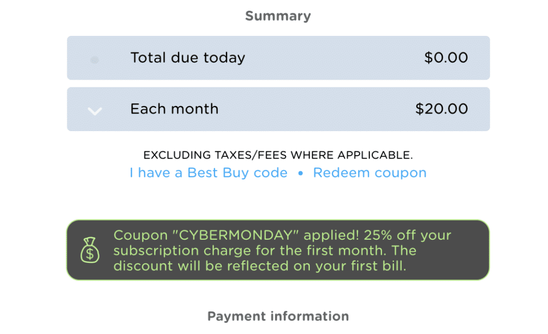
Task: Select the word Coupon starting the banner
Action: pos(141,236)
